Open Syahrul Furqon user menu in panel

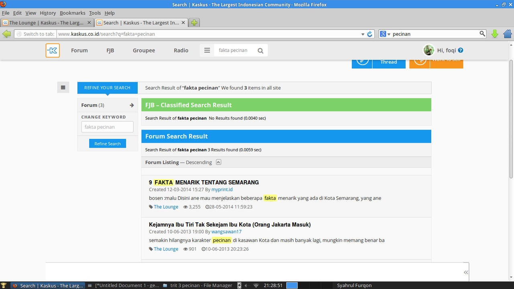click(354, 285)
